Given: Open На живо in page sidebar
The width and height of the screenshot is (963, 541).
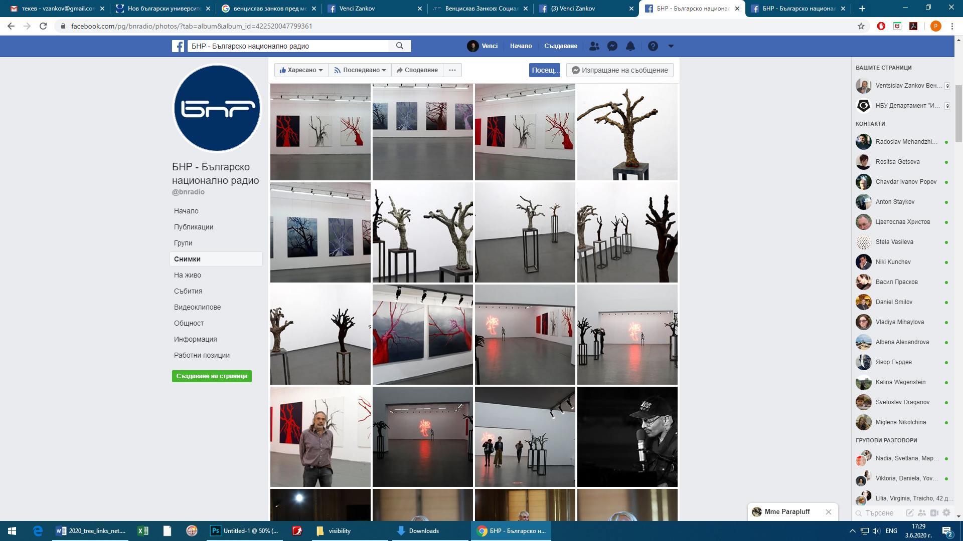Looking at the screenshot, I should click(188, 275).
